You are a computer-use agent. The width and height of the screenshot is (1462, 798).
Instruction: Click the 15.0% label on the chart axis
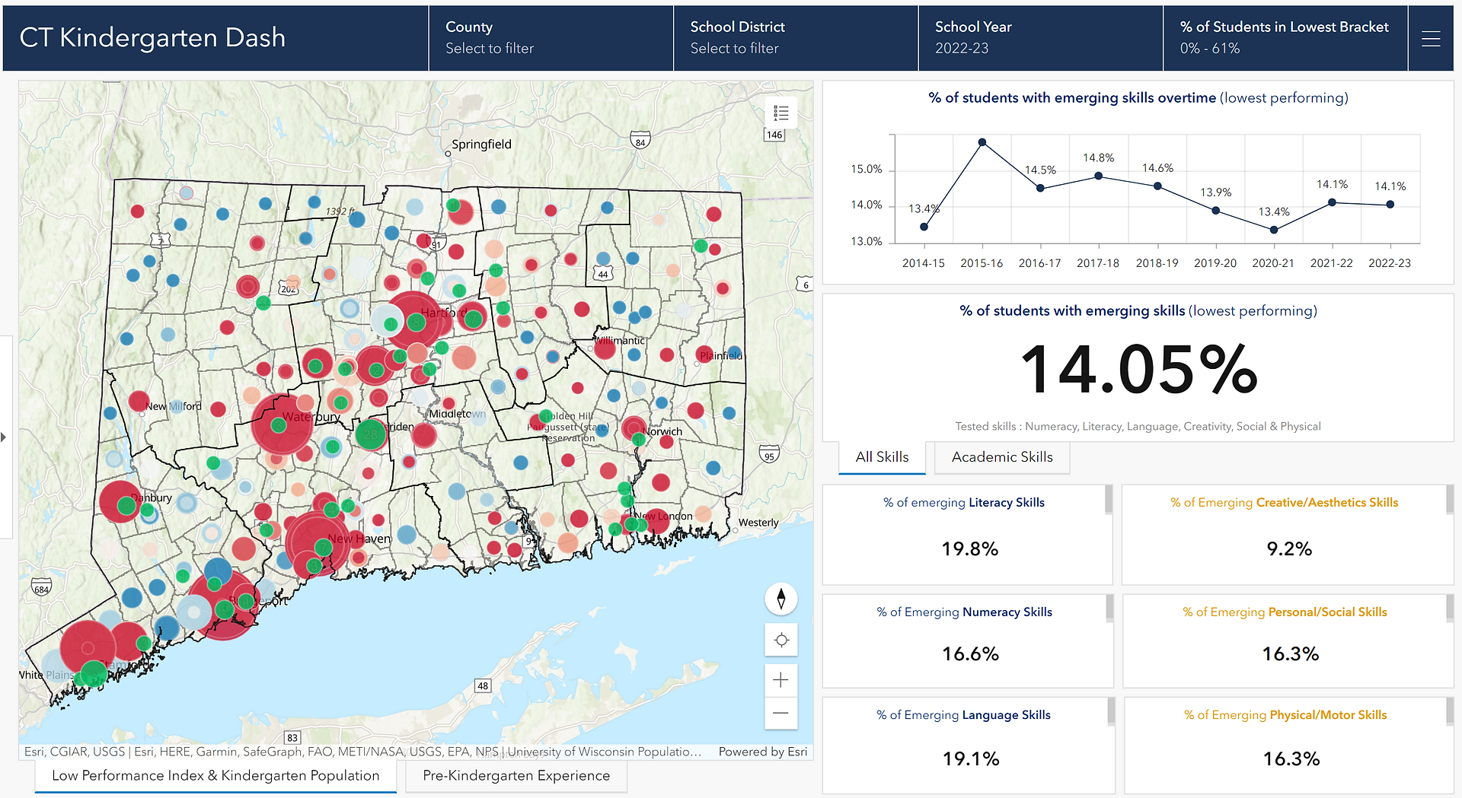click(x=867, y=169)
